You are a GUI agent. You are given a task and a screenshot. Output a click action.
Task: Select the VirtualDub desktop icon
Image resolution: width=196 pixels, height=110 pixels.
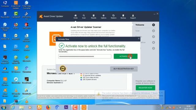tap(27, 26)
